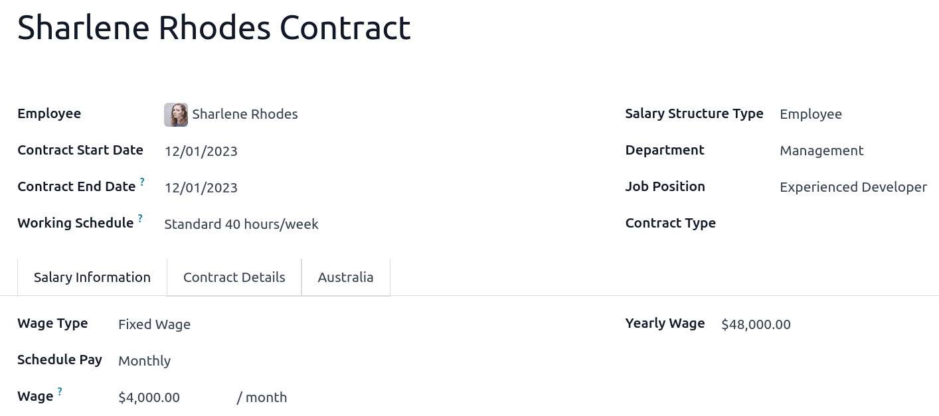The image size is (939, 416).
Task: Click the help icon next to Wage
Action: 59,390
